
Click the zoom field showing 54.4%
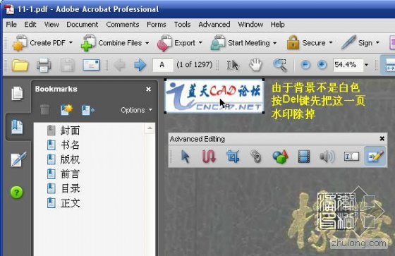(348, 65)
